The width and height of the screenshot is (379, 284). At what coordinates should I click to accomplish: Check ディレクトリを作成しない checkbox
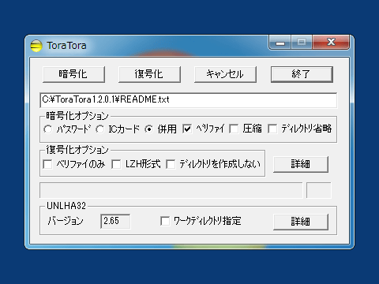pyautogui.click(x=171, y=164)
